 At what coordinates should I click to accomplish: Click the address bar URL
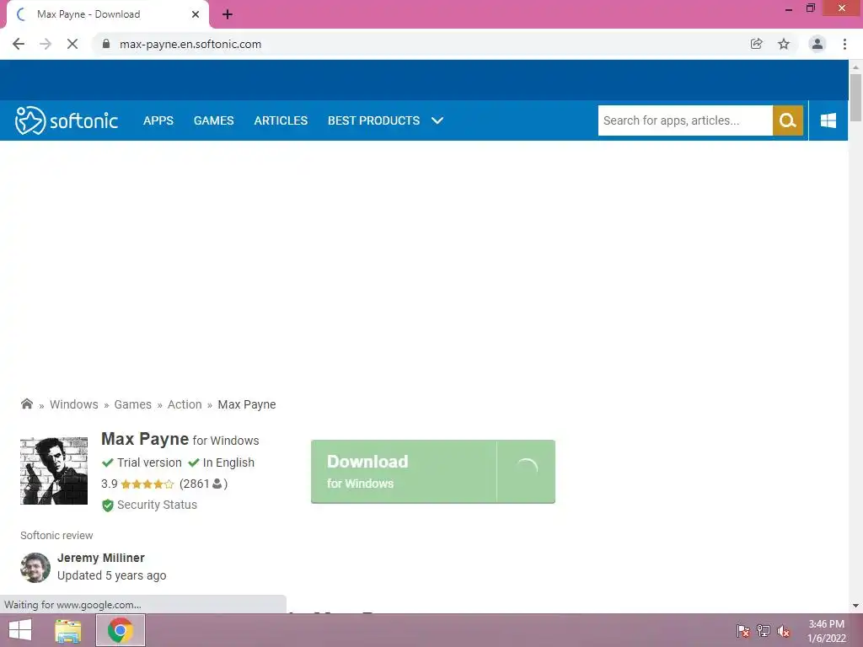pos(190,44)
